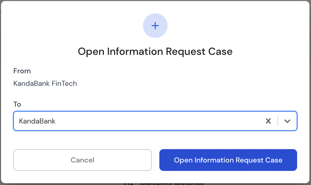Cancel the information request dialog
The width and height of the screenshot is (311, 185).
(x=83, y=160)
